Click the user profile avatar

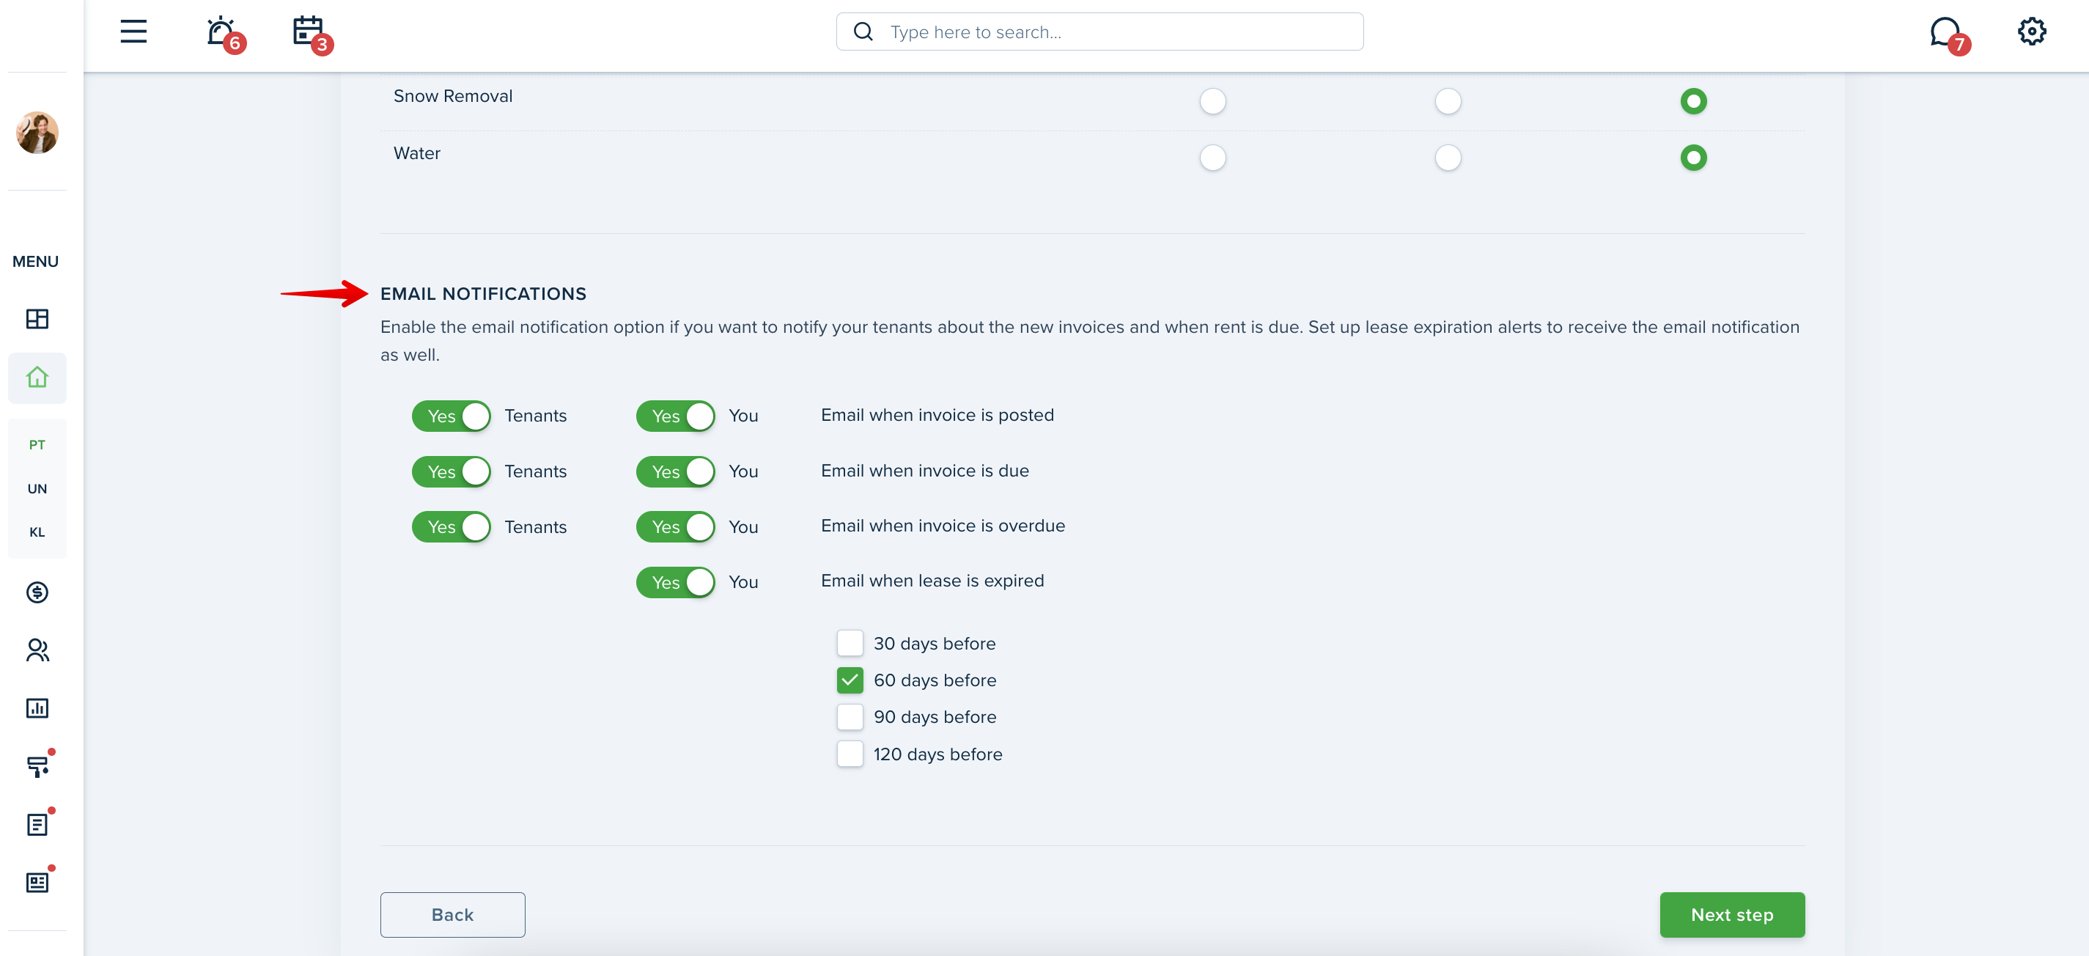coord(37,132)
